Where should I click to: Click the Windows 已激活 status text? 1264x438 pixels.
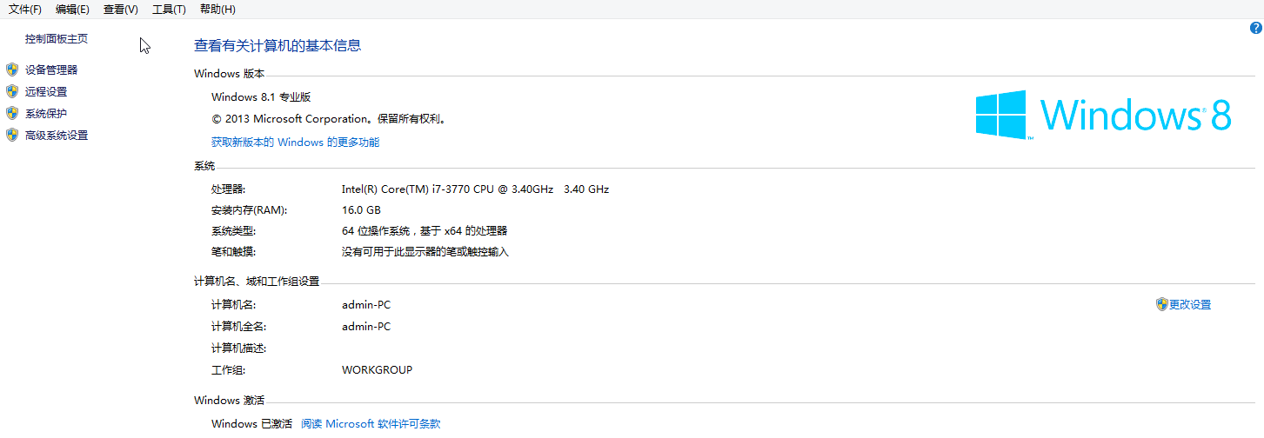click(x=251, y=424)
